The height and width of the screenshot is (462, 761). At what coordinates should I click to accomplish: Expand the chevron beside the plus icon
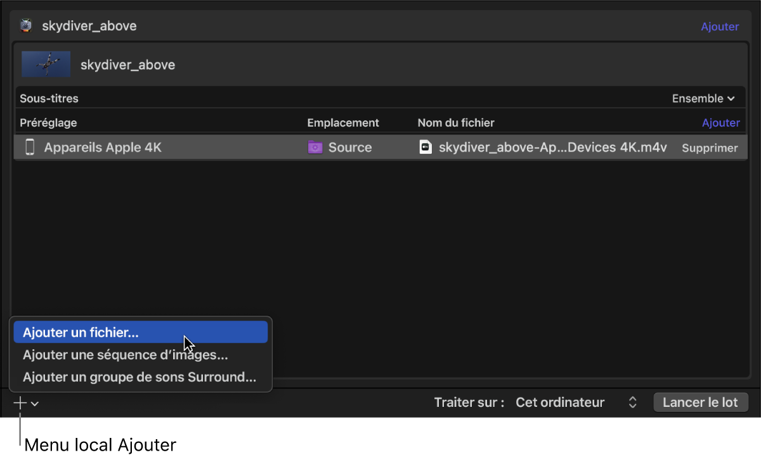35,404
